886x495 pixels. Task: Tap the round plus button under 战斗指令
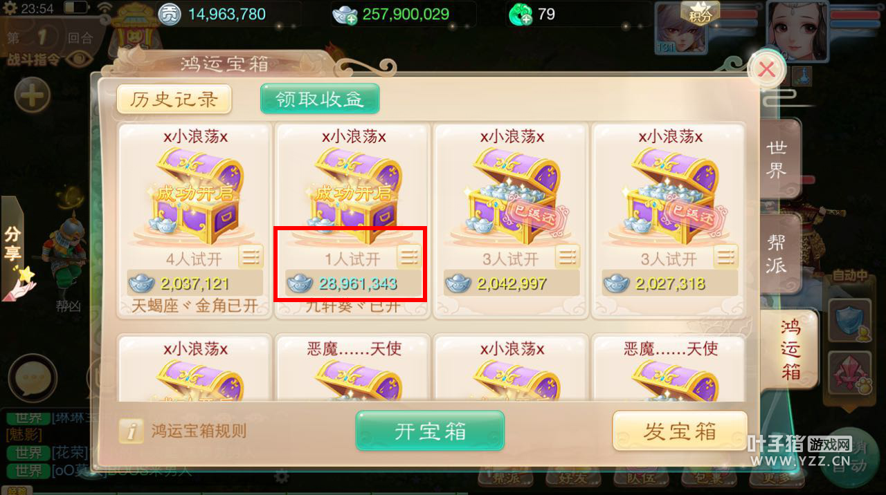coord(33,95)
